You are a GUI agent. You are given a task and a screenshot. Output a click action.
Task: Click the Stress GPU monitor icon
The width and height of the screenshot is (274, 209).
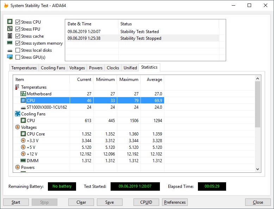coord(10,57)
